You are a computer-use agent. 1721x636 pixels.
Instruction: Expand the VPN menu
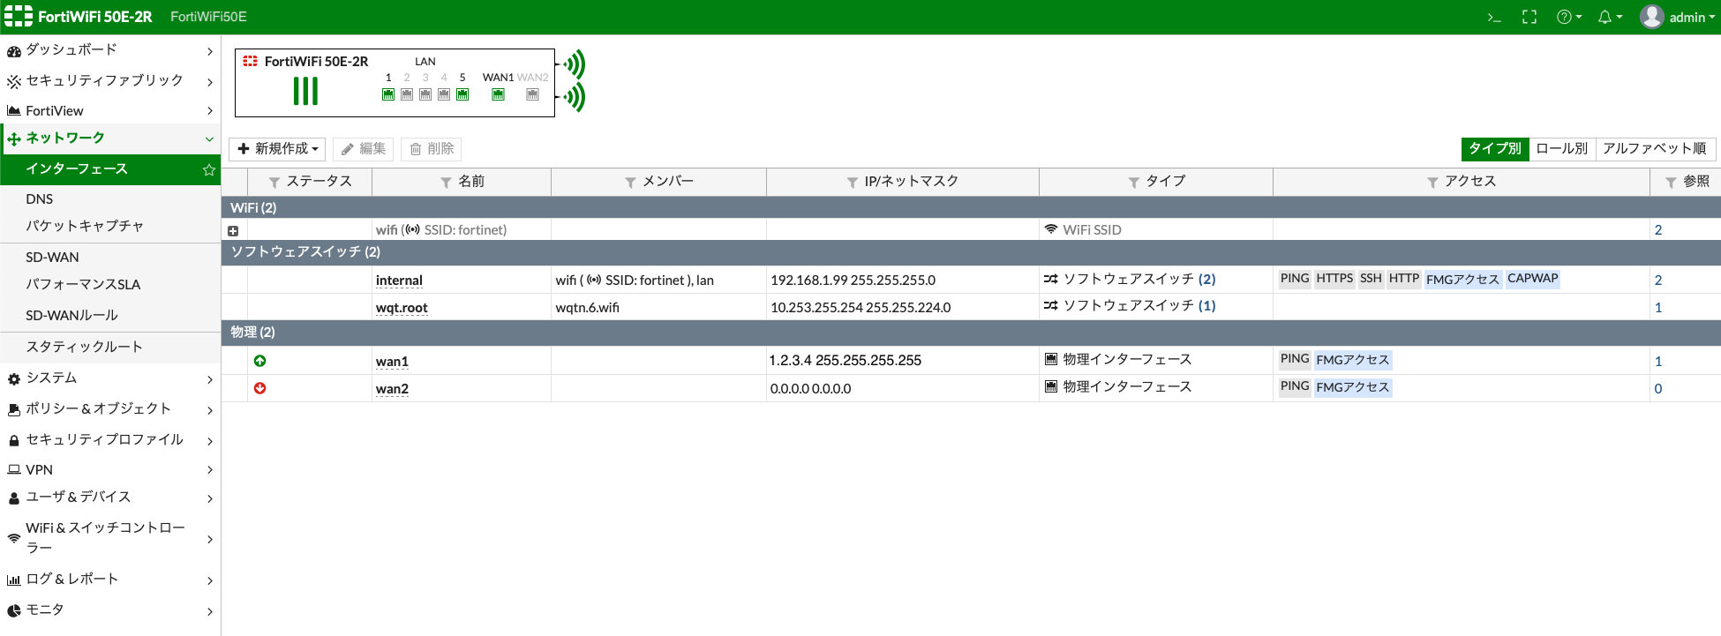pos(110,470)
